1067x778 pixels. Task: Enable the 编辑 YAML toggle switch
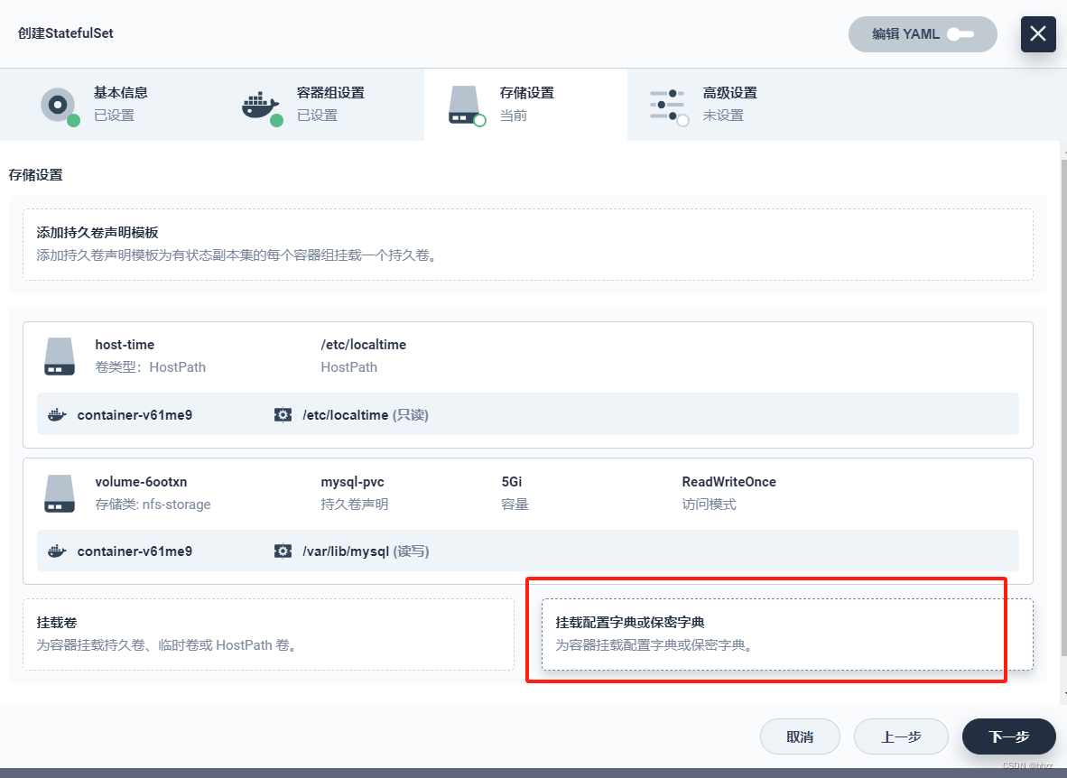click(960, 33)
